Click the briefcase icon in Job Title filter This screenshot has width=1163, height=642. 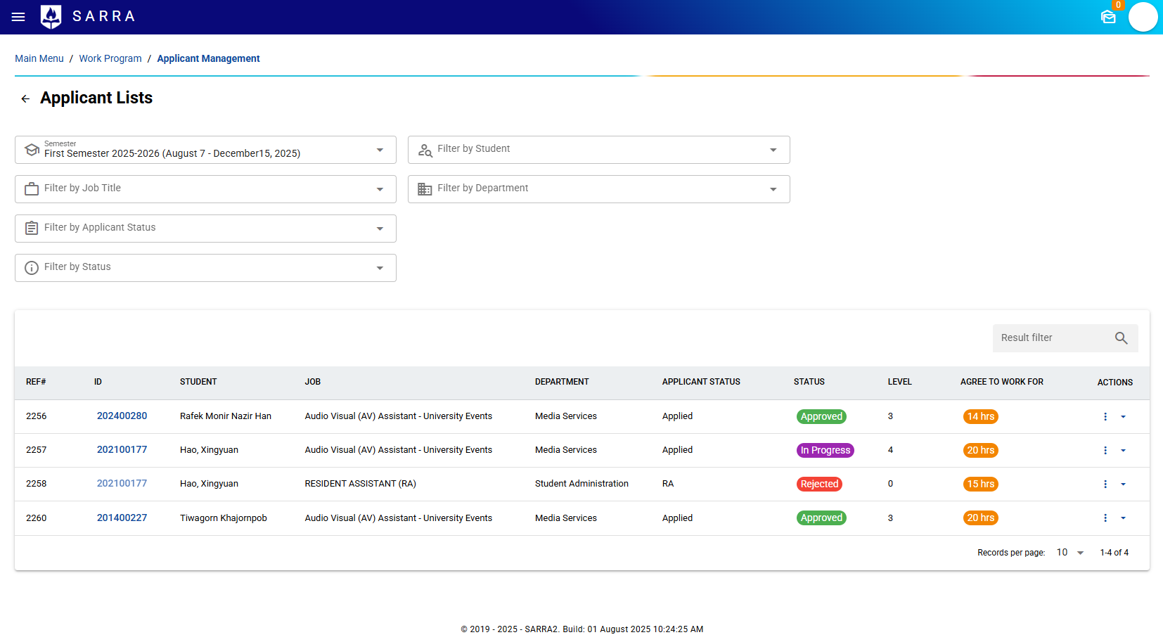(32, 188)
